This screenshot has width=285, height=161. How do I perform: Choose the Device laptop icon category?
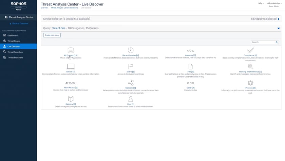[x=71, y=66]
